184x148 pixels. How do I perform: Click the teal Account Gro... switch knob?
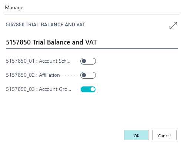point(93,89)
